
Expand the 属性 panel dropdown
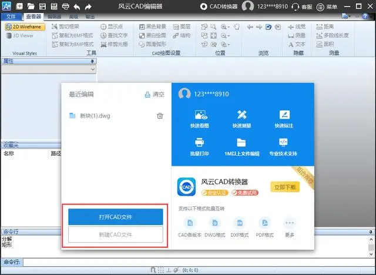[x=93, y=69]
